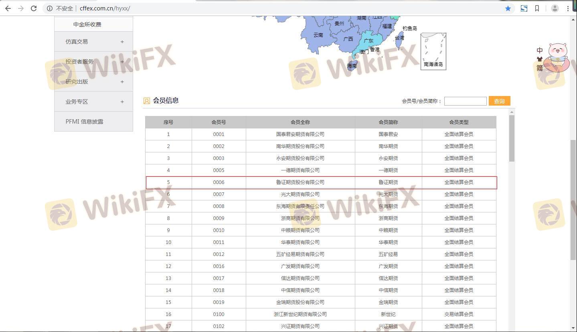This screenshot has width=577, height=332.
Task: Click the pink pig mascot icon
Action: [558, 56]
